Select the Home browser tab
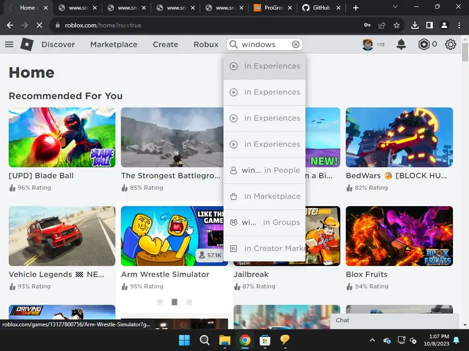Viewport: 469px width, 351px height. (x=28, y=8)
